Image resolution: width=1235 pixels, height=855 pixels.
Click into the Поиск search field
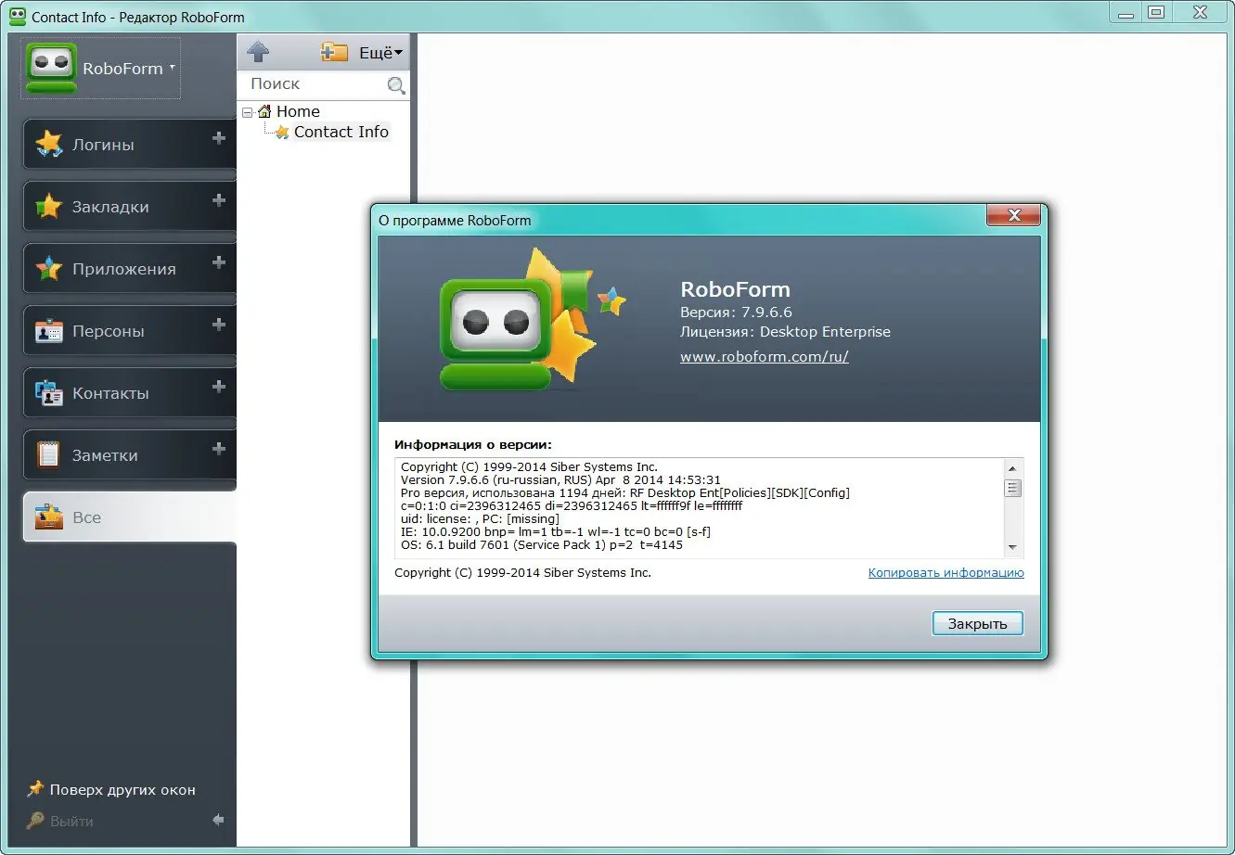pyautogui.click(x=316, y=84)
